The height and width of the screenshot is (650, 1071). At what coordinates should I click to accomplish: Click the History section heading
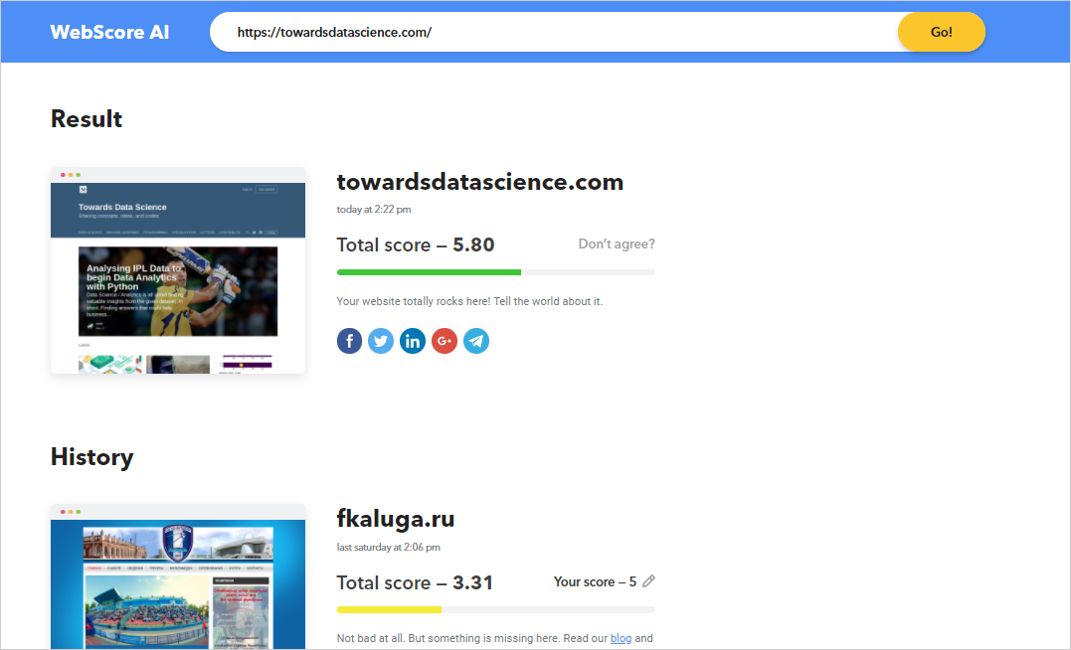point(92,457)
